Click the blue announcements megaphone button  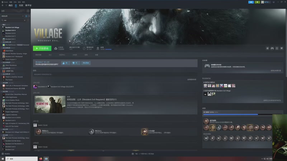point(251,2)
